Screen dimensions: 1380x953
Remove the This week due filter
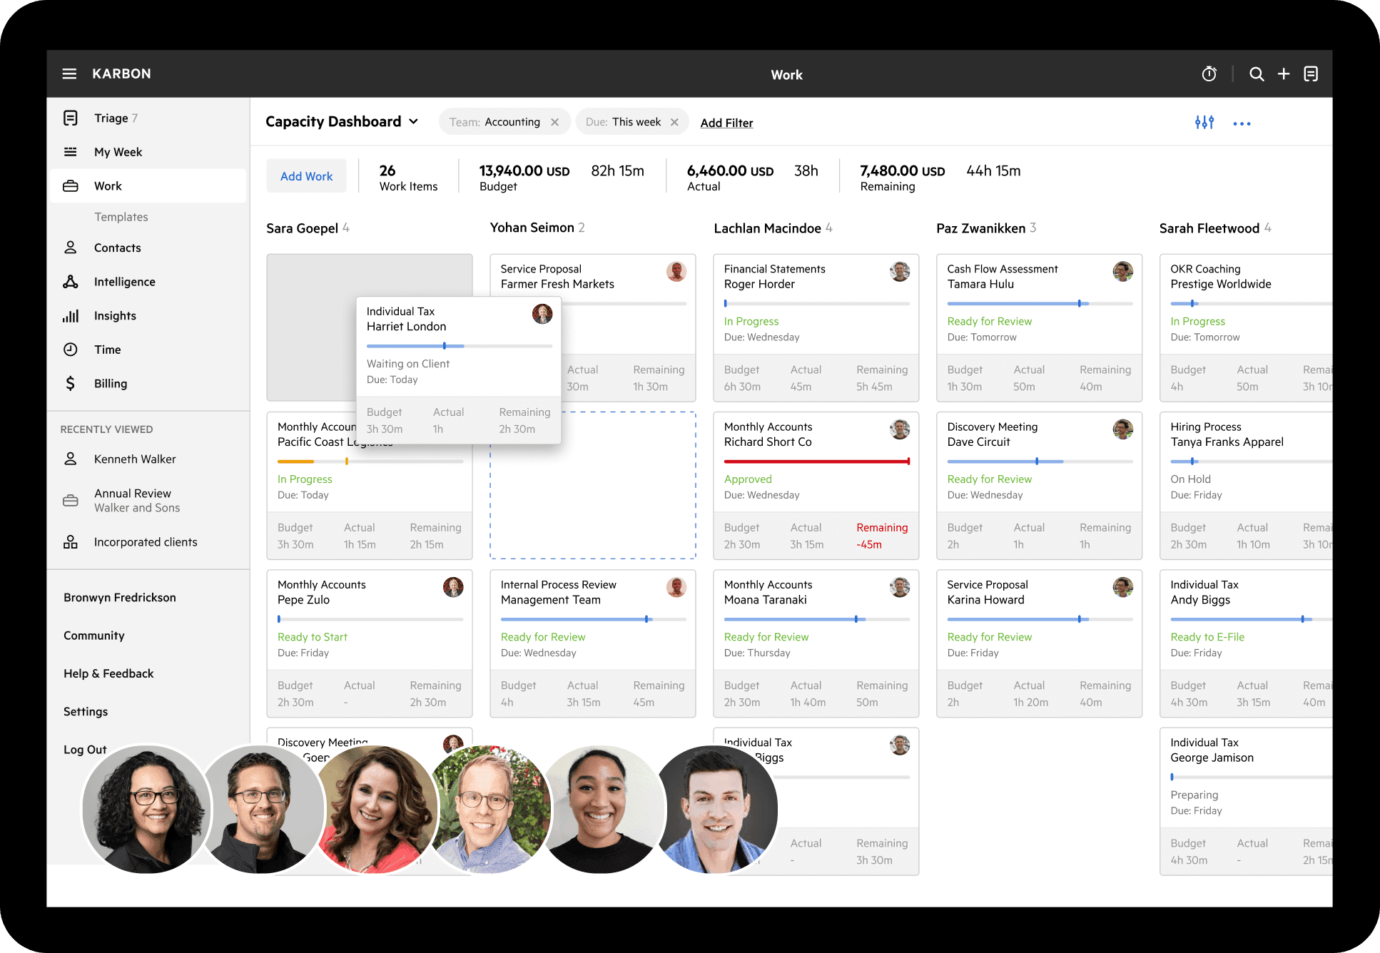coord(674,121)
